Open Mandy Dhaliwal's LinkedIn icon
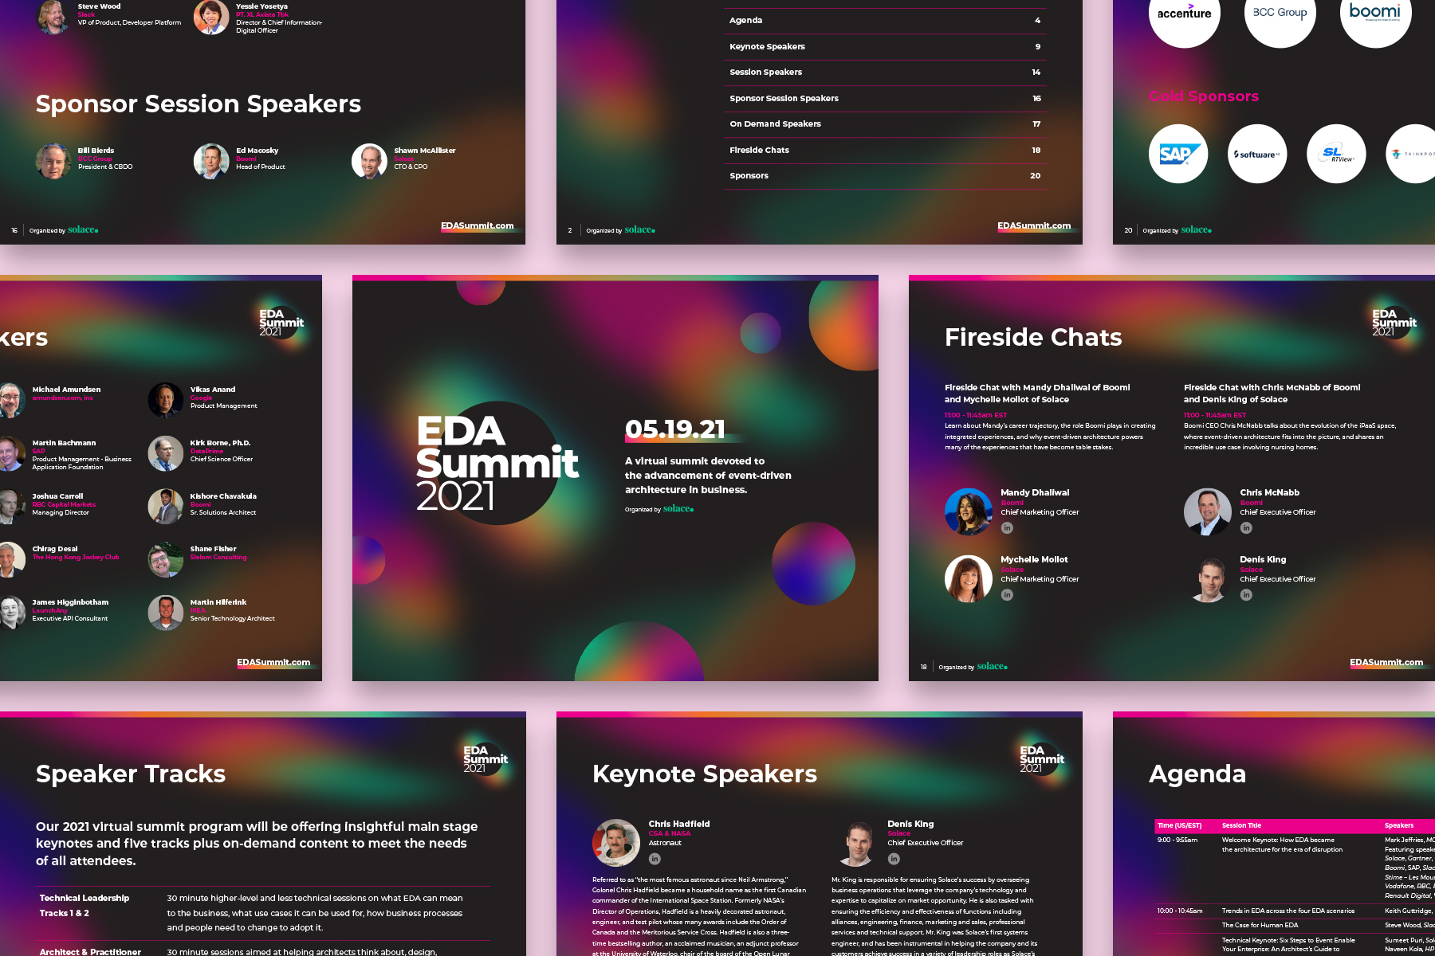This screenshot has height=956, width=1435. (1007, 528)
